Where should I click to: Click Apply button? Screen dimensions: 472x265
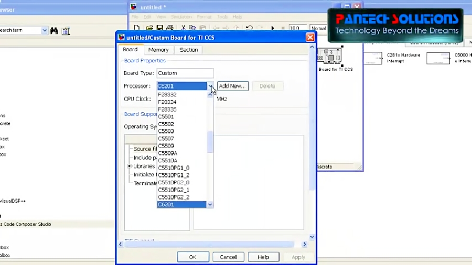298,257
